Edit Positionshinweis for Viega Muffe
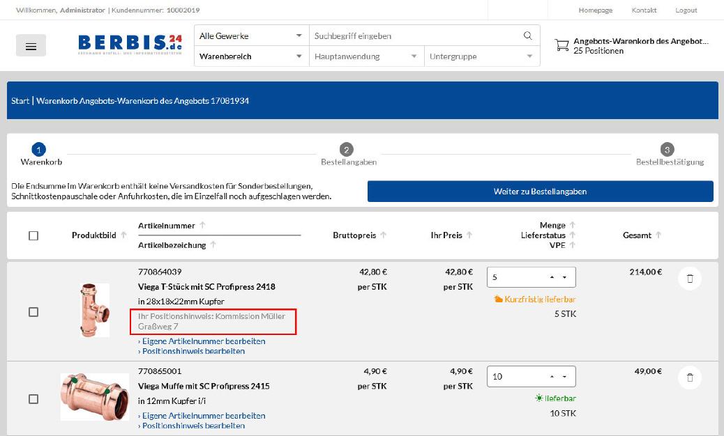 coord(192,426)
